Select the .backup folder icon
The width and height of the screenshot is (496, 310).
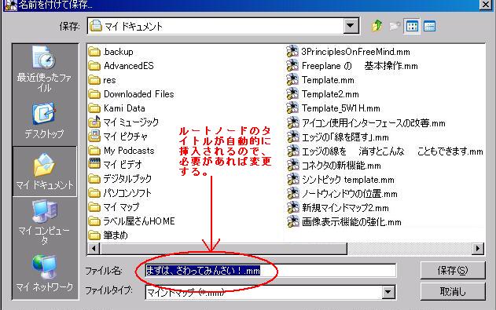point(94,52)
